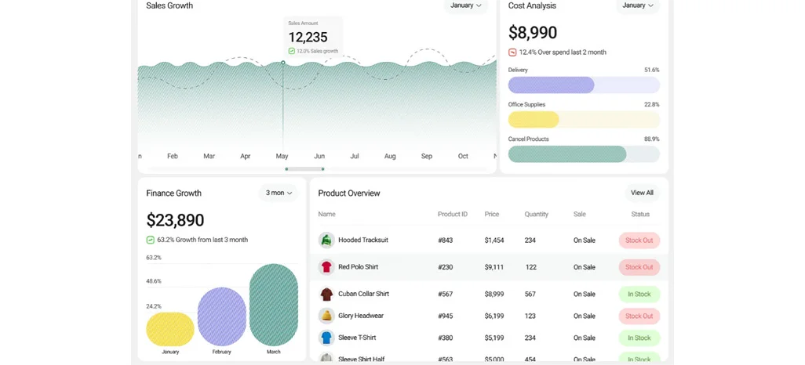Click product ID #843

445,240
